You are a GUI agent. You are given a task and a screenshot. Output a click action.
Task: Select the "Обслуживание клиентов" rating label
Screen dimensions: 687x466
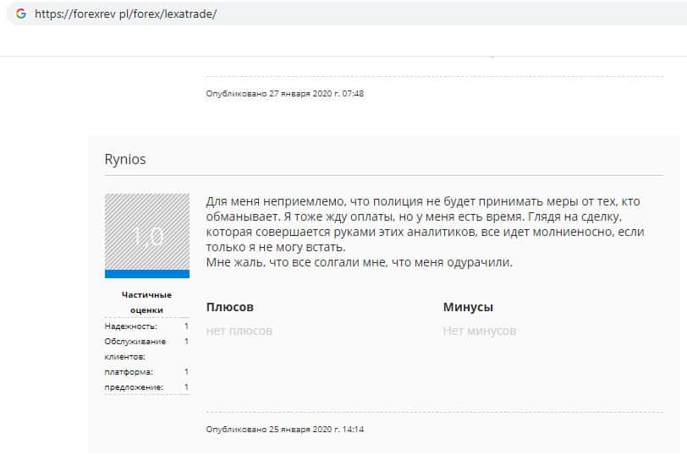(135, 348)
